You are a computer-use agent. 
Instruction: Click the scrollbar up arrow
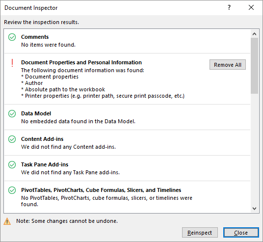pos(254,34)
